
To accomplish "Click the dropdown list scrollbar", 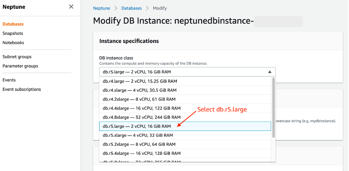I will pos(273,108).
